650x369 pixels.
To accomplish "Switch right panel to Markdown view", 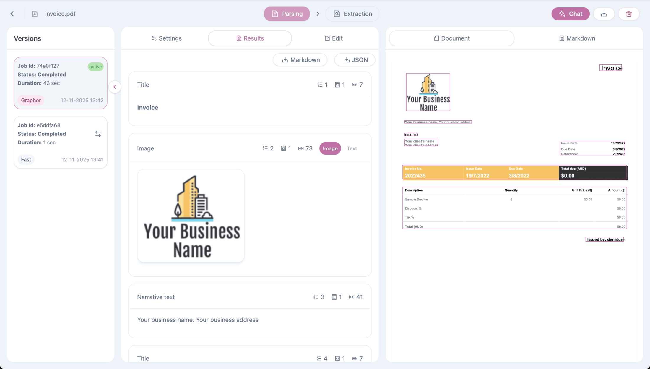I will pyautogui.click(x=577, y=38).
